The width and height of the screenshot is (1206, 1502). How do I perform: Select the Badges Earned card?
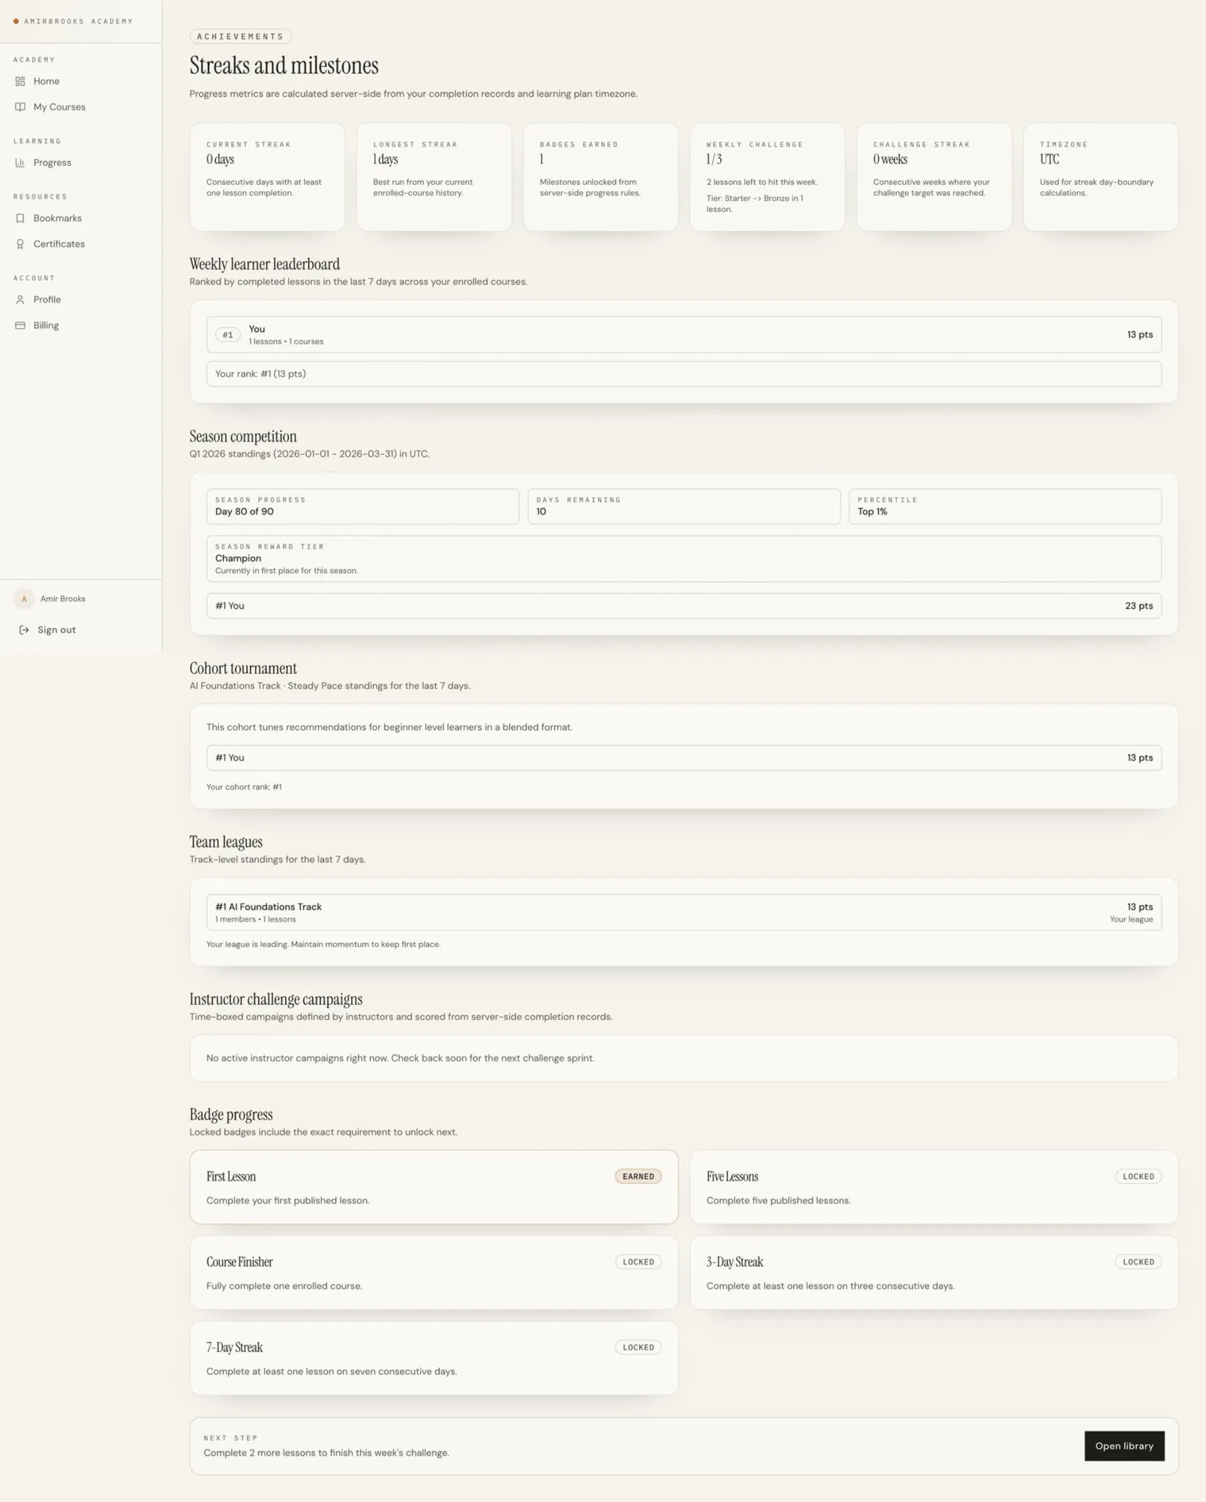tap(601, 177)
